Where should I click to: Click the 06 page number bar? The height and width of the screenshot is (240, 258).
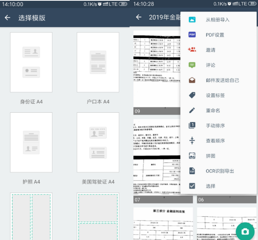tap(227, 199)
